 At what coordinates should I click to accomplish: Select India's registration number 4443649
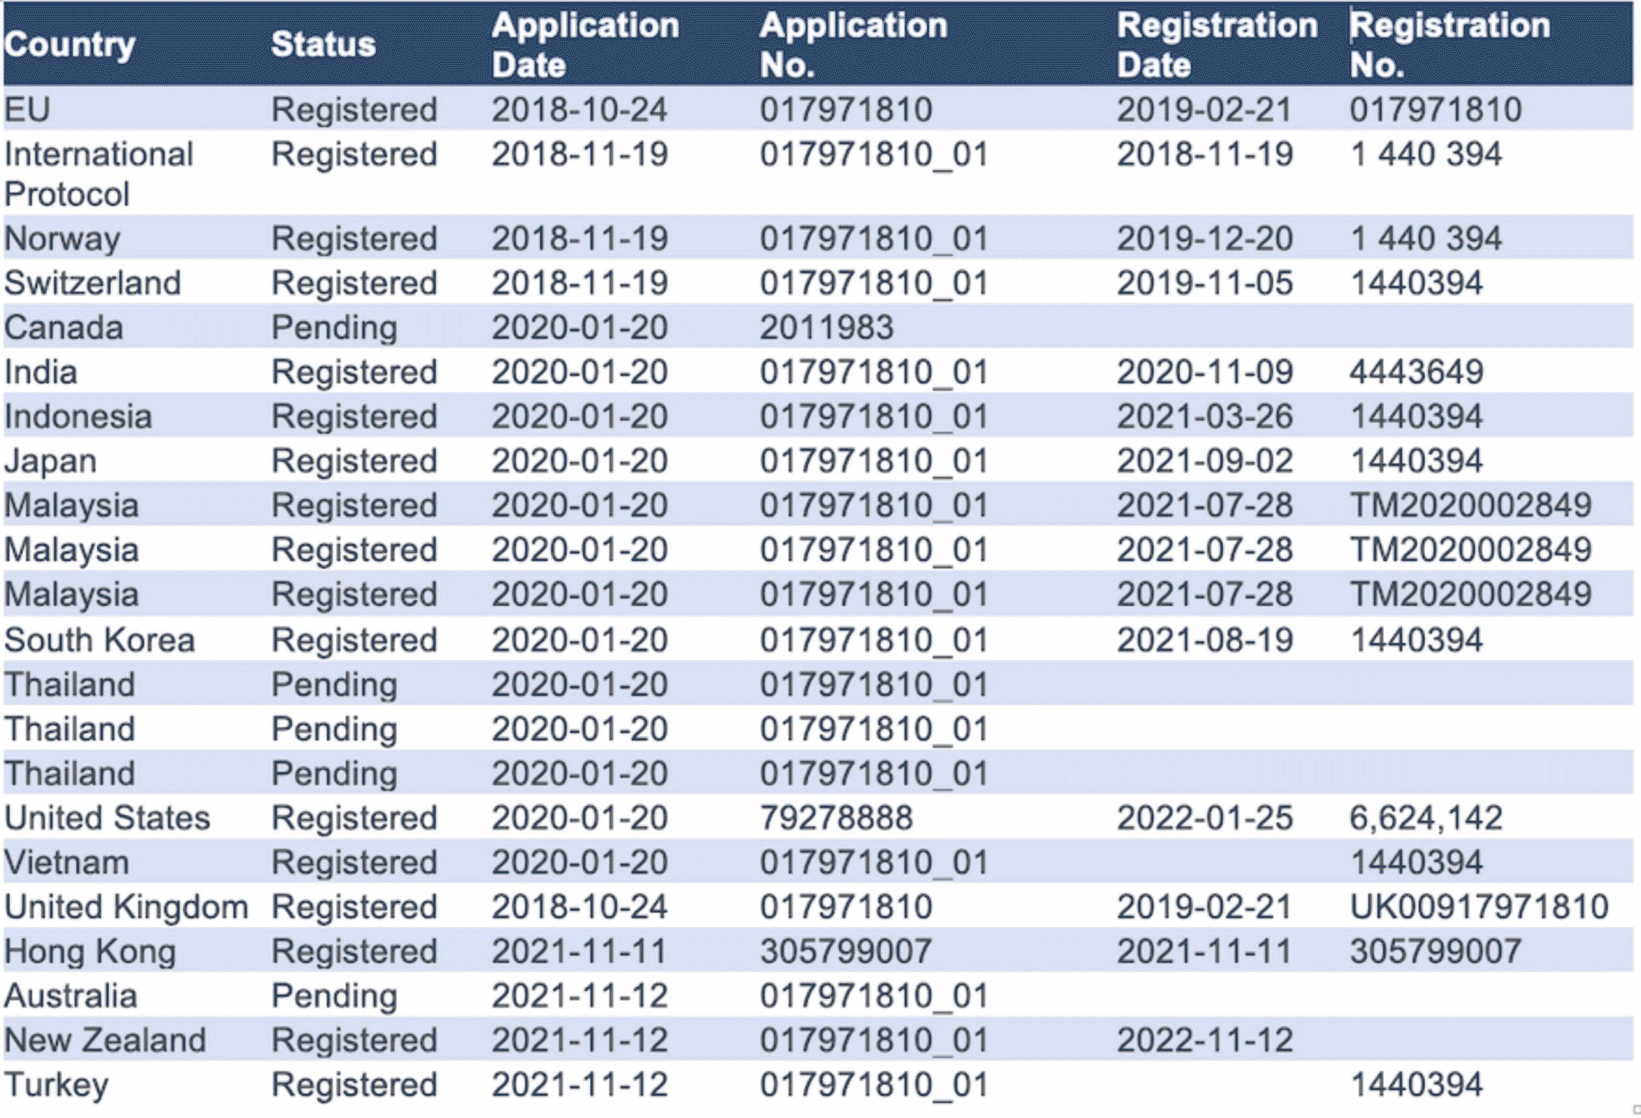pyautogui.click(x=1416, y=372)
